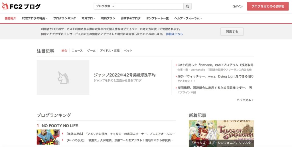Open ジャンプ2022年42号掲載順&平均 article
This screenshot has width=292, height=147.
coord(125,75)
